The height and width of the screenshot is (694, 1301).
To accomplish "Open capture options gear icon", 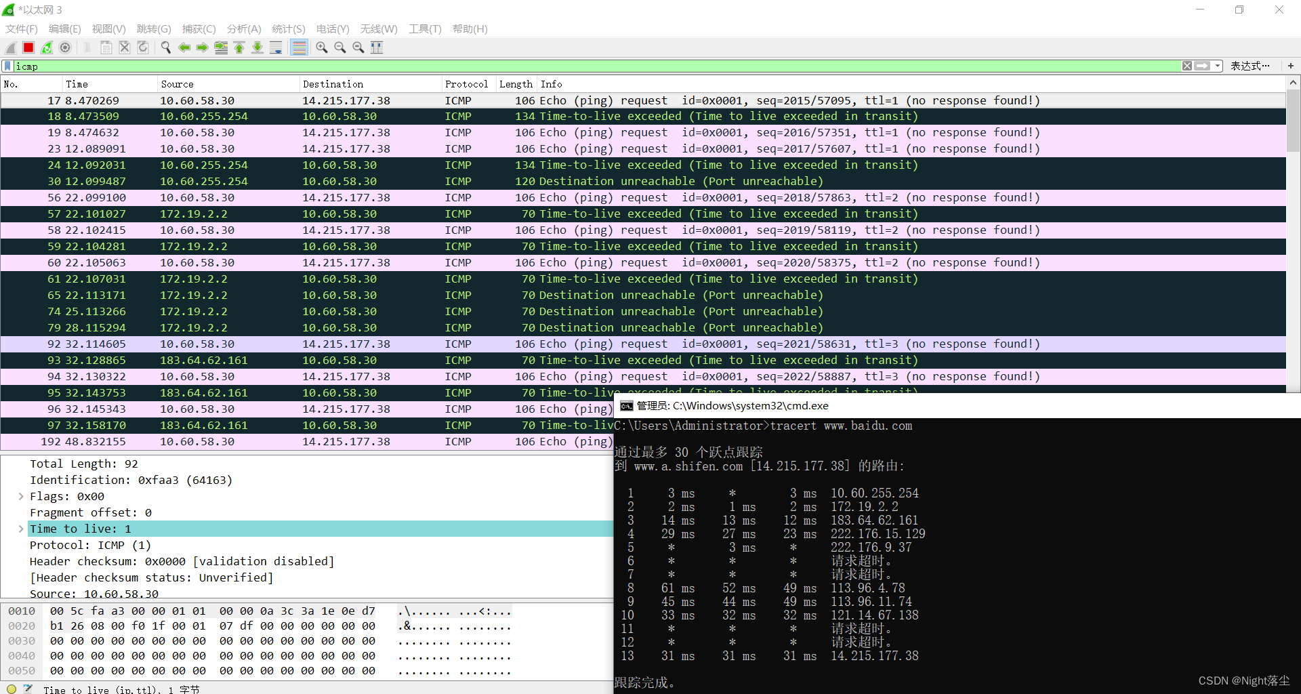I will click(x=65, y=47).
